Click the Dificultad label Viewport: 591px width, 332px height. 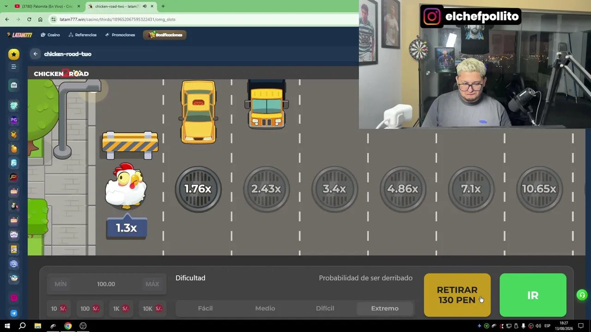tap(190, 278)
